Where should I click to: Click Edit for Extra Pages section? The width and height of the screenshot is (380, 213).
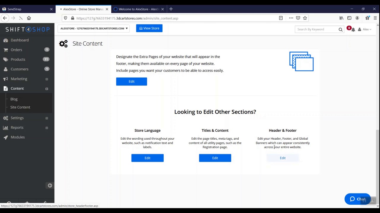point(132,82)
